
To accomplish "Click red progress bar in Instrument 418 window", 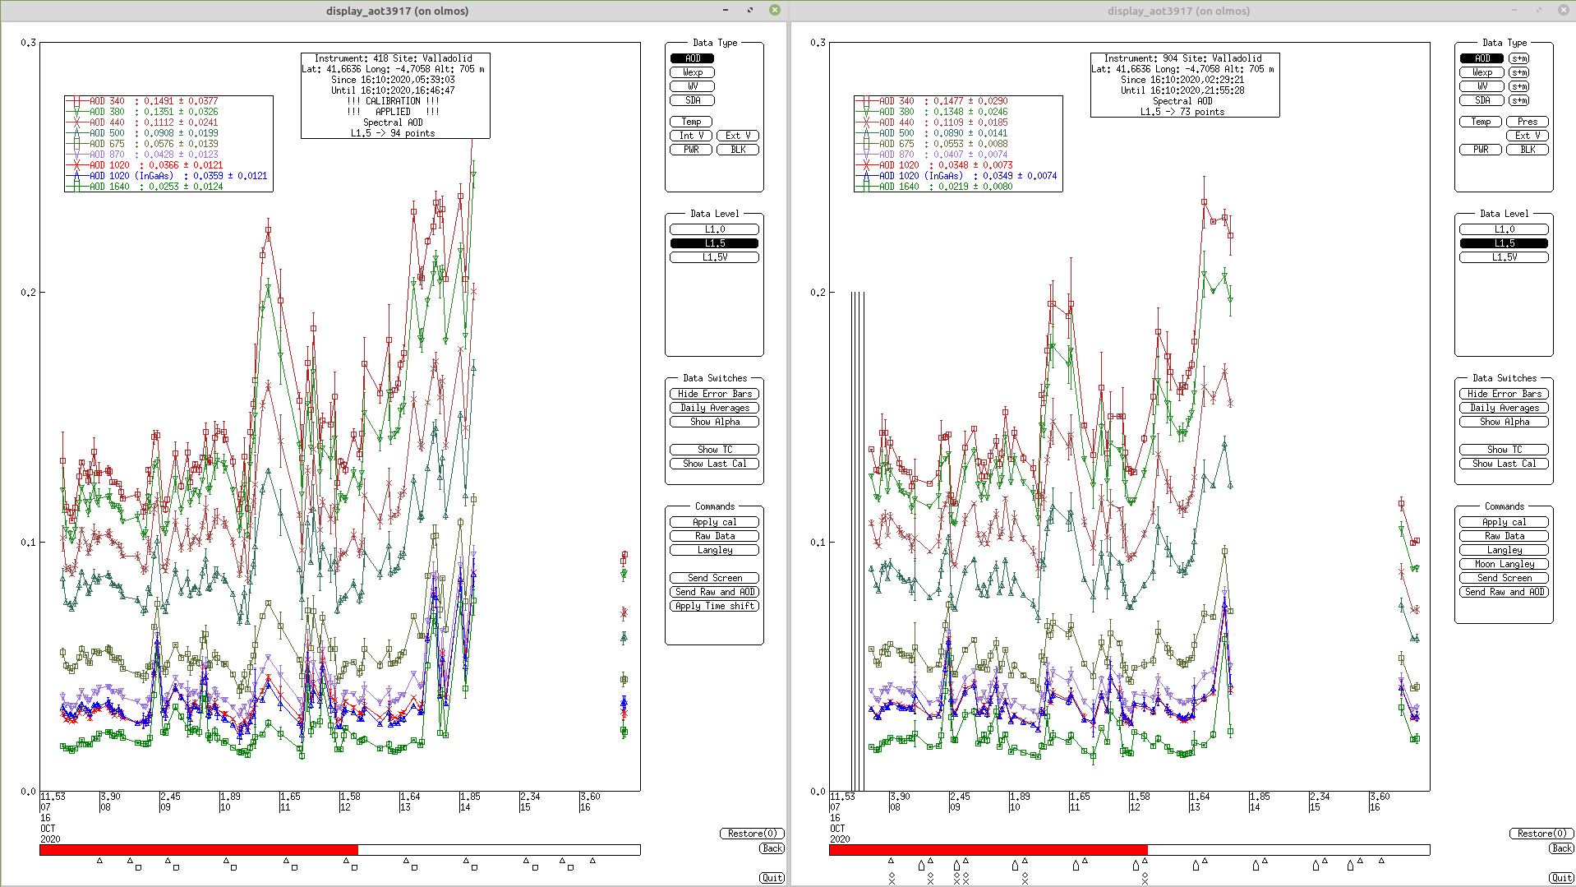I will pyautogui.click(x=199, y=850).
